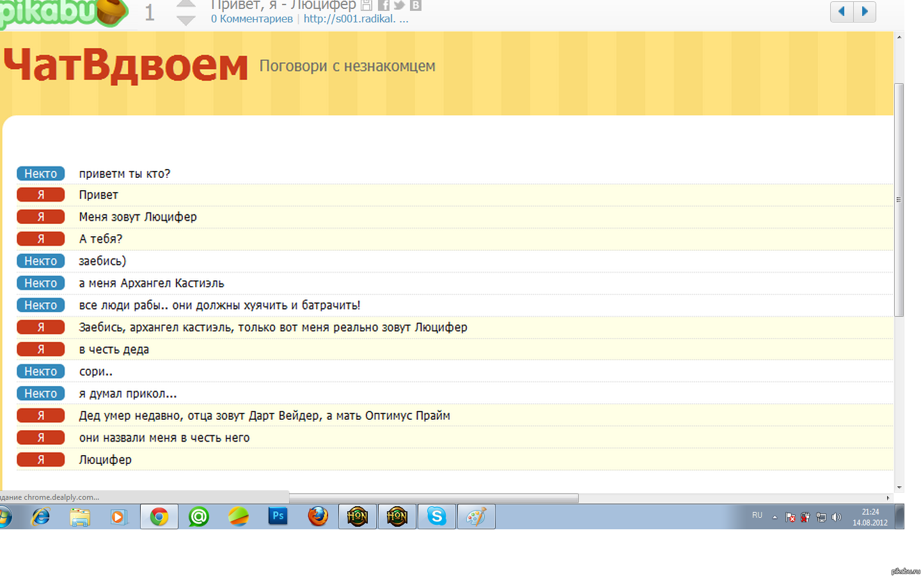
Task: Open Photoshop from the taskbar
Action: click(x=278, y=516)
